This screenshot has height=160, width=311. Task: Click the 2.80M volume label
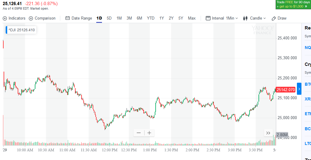[x=282, y=135]
